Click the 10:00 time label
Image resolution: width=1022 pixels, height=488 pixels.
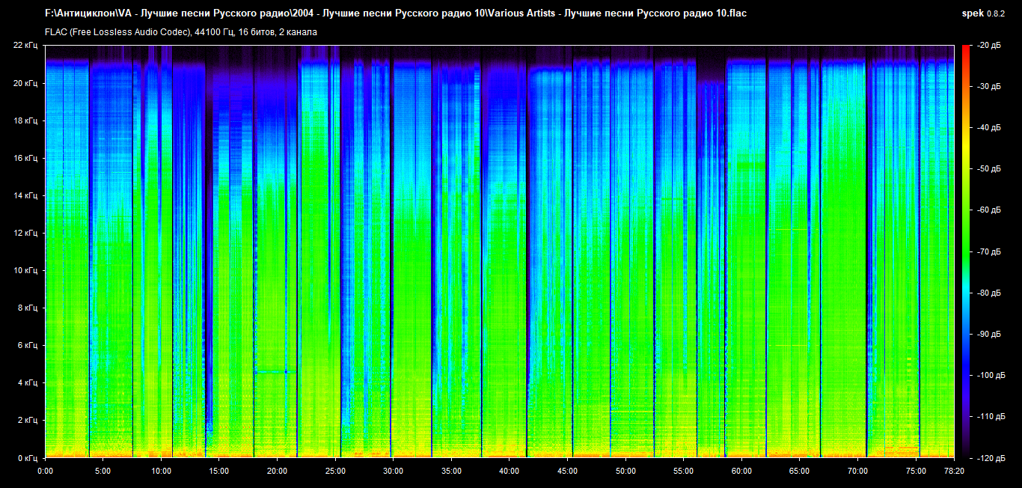pos(161,471)
